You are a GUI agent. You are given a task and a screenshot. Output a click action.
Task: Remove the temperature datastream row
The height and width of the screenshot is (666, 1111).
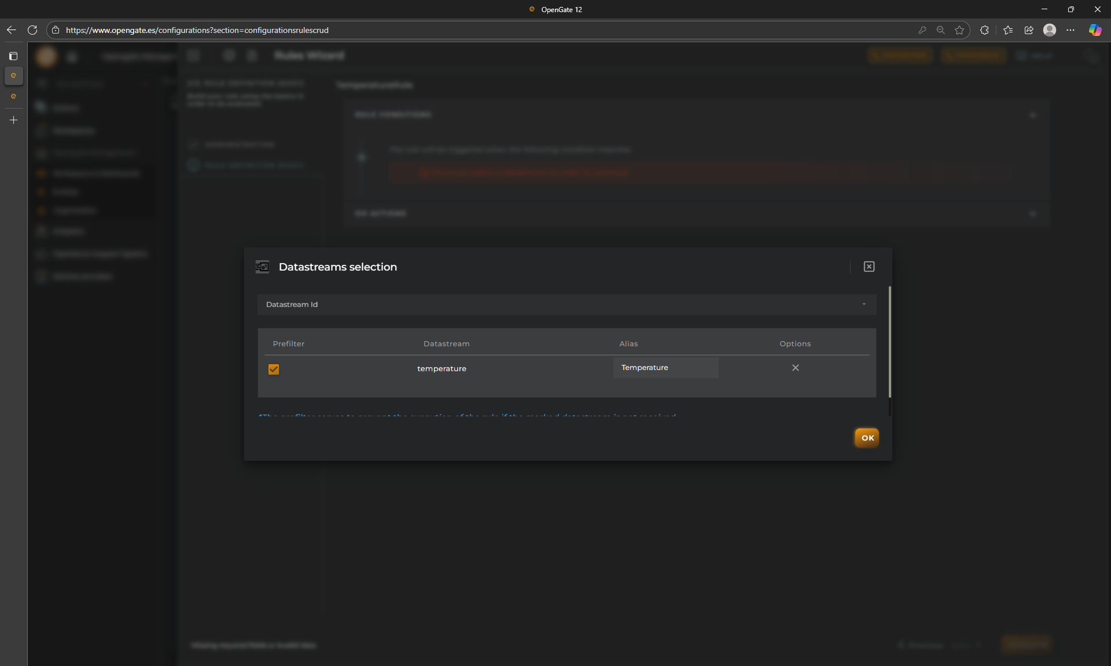tap(795, 368)
